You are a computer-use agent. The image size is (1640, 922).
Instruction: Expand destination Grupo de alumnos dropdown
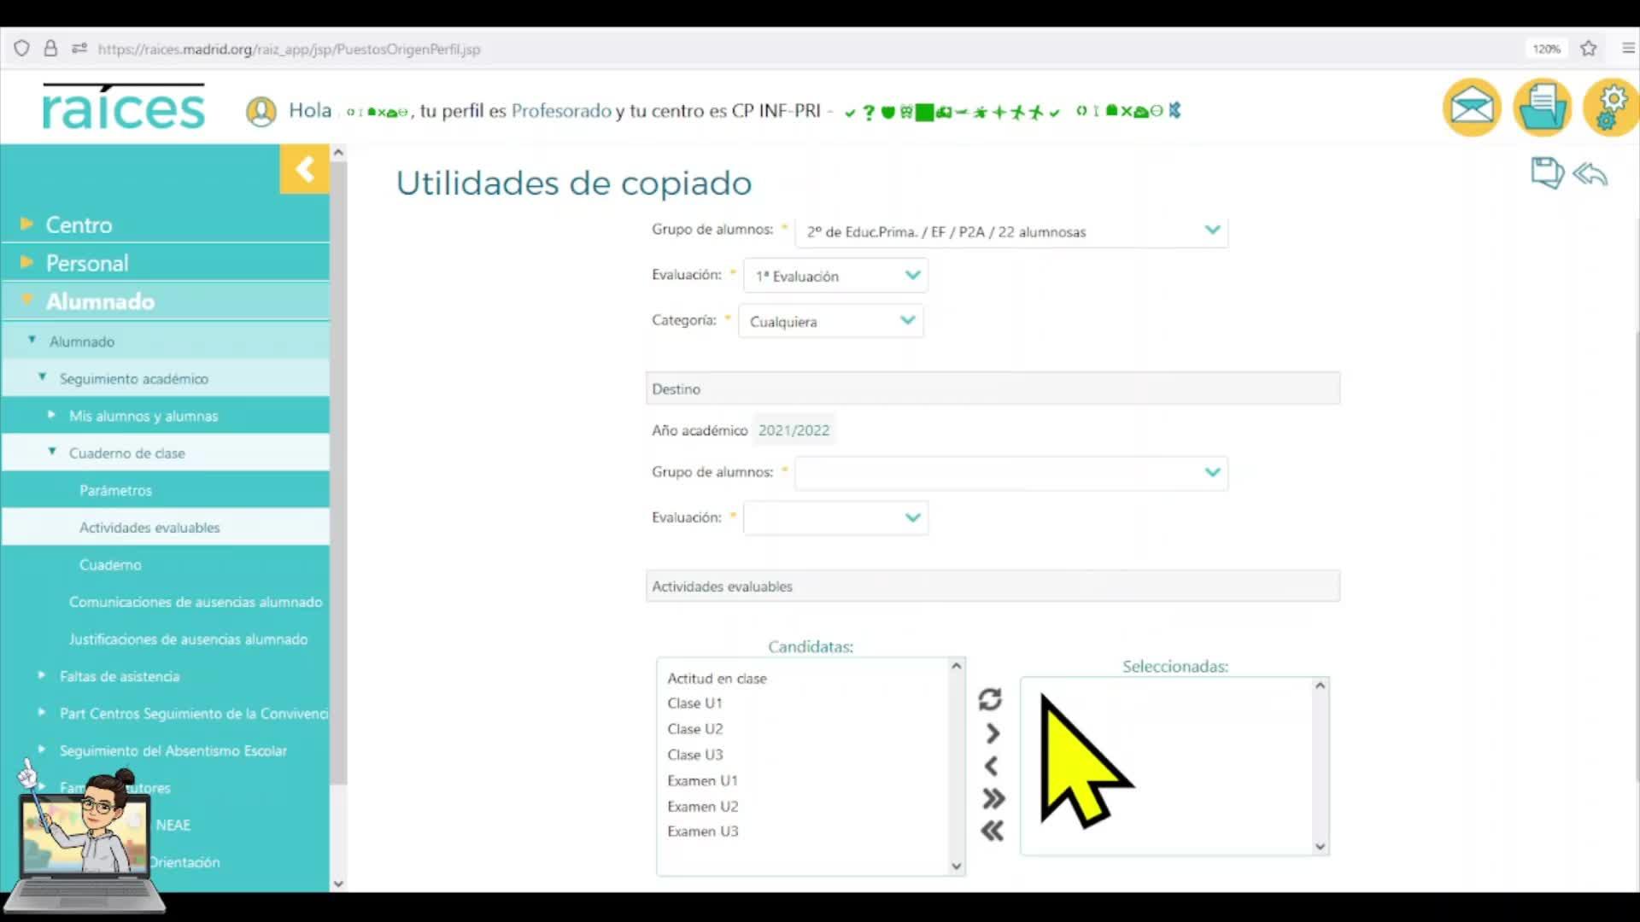(1011, 472)
